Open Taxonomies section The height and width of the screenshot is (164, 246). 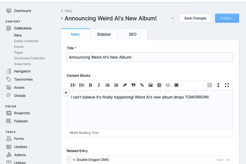pos(23,80)
